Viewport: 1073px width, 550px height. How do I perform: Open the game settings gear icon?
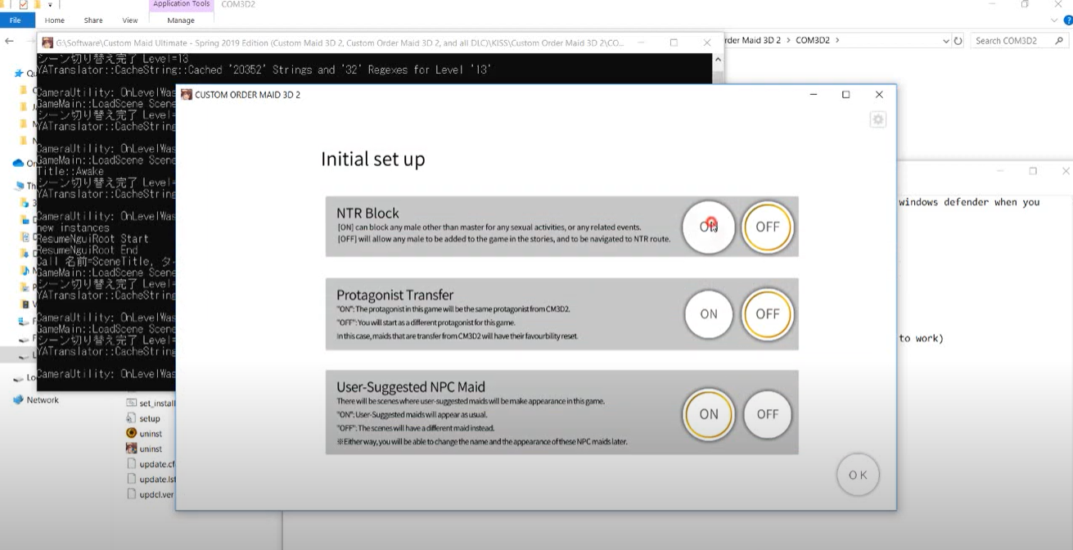(x=878, y=119)
